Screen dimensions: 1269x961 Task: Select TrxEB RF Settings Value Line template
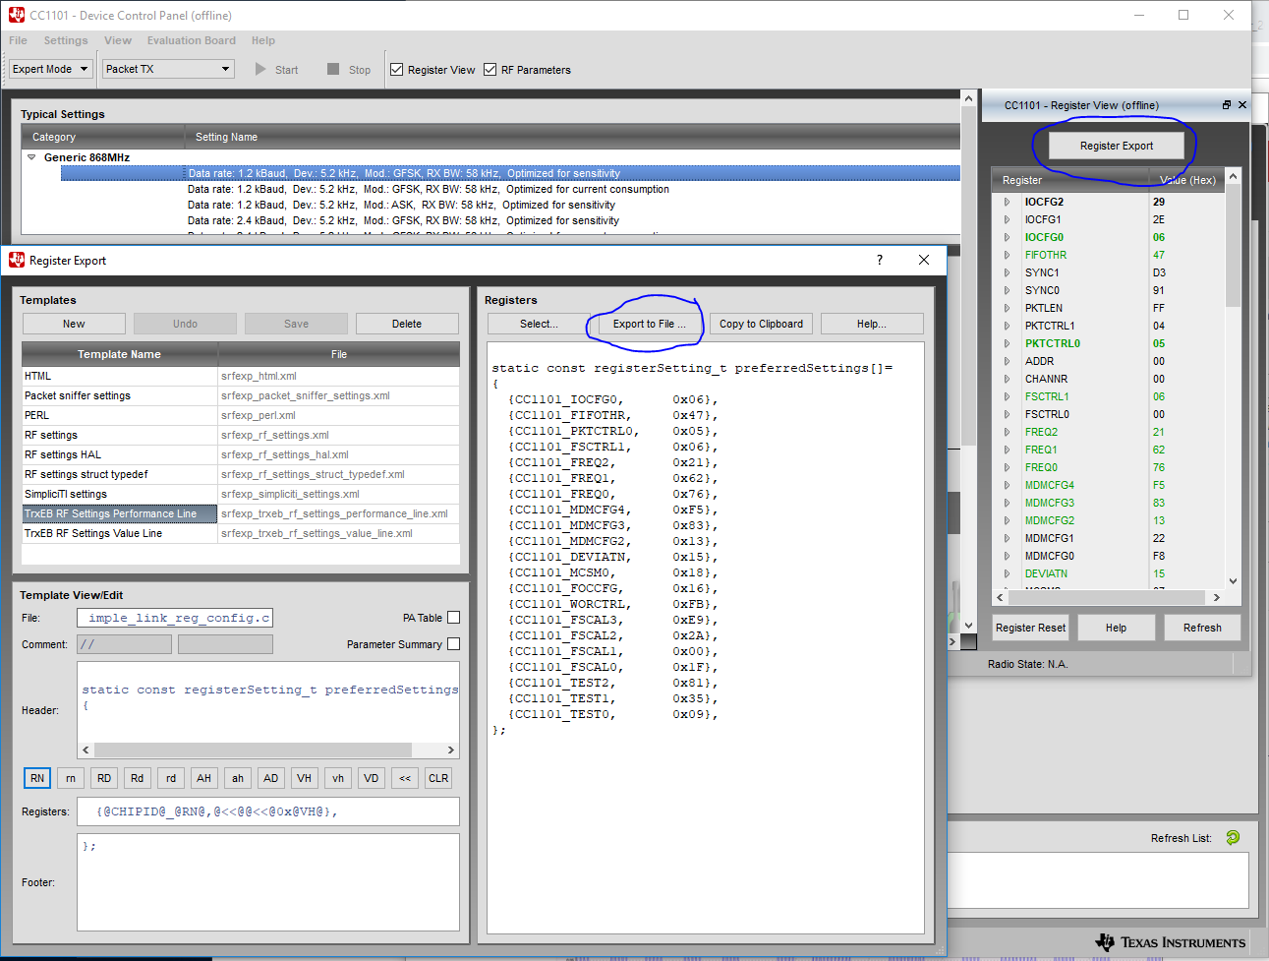pyautogui.click(x=241, y=533)
